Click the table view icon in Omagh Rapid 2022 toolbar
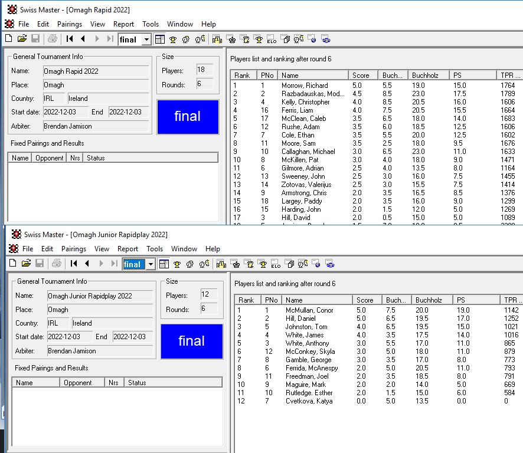Screen dimensions: 523x453 point(160,40)
